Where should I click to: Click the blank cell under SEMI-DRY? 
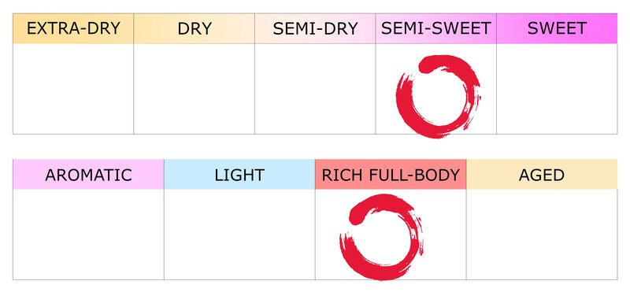[x=315, y=89]
